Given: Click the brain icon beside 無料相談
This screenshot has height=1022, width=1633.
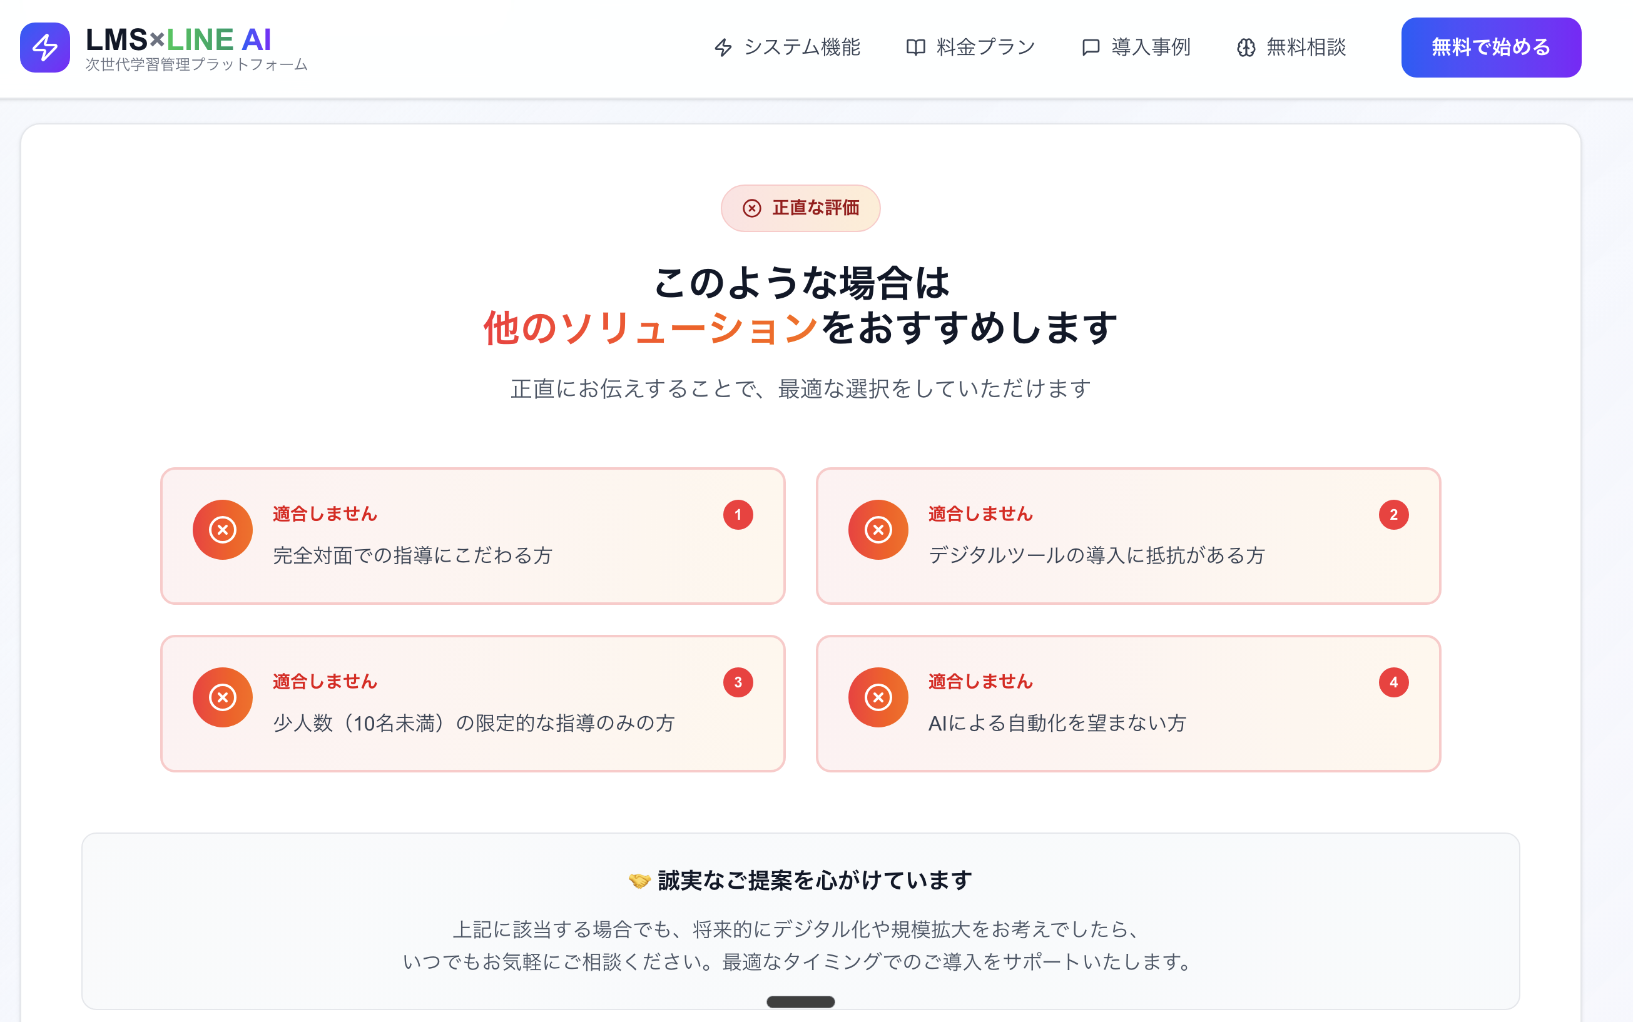Looking at the screenshot, I should 1246,48.
